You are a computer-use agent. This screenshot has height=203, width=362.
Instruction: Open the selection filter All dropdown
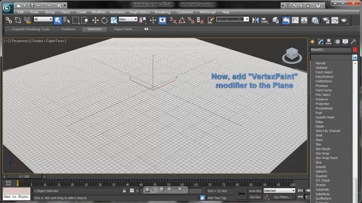click(x=43, y=19)
